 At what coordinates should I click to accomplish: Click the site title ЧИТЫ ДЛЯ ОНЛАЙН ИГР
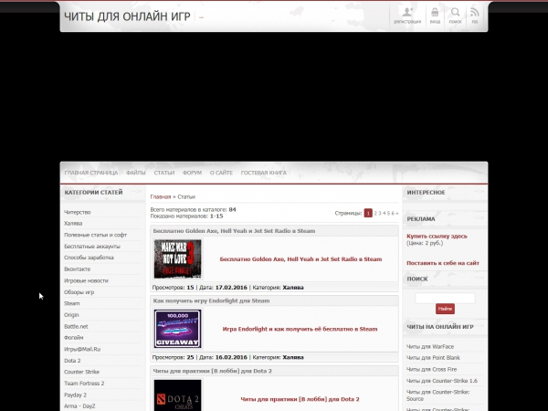pyautogui.click(x=127, y=16)
